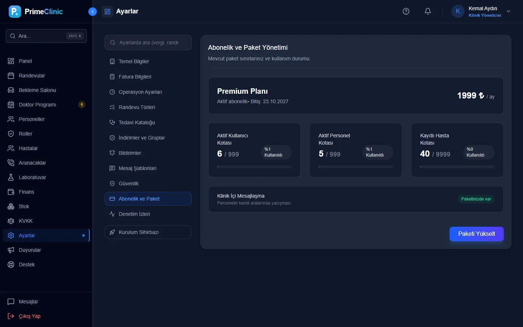Click the Kemal Aydın profile avatar
The width and height of the screenshot is (523, 327).
458,11
